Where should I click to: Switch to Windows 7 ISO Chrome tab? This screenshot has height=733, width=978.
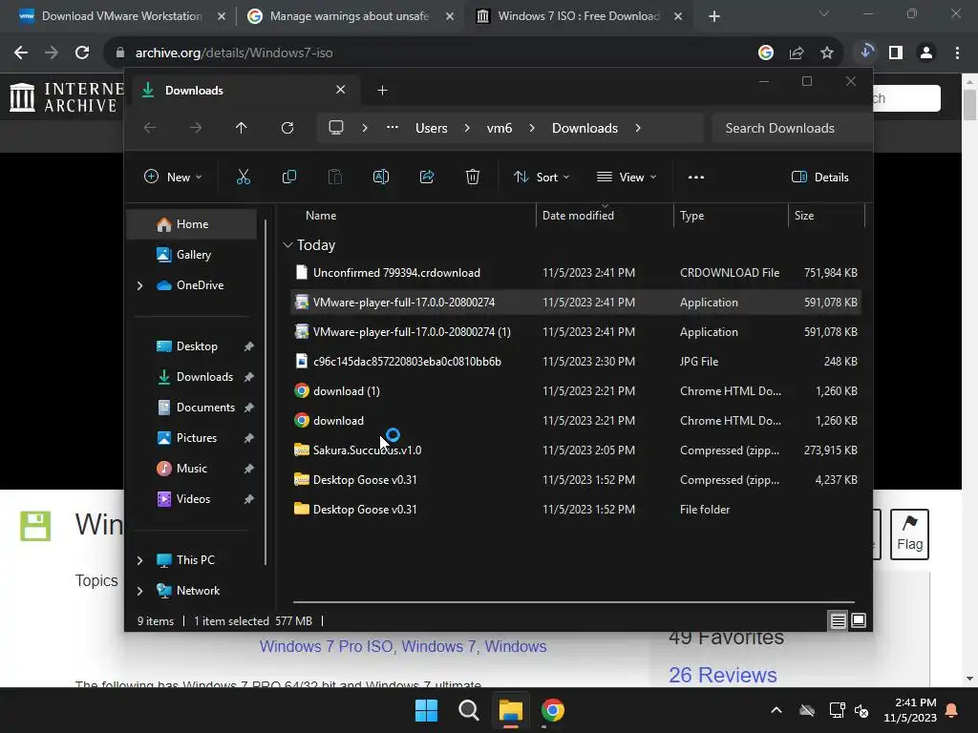(x=578, y=16)
